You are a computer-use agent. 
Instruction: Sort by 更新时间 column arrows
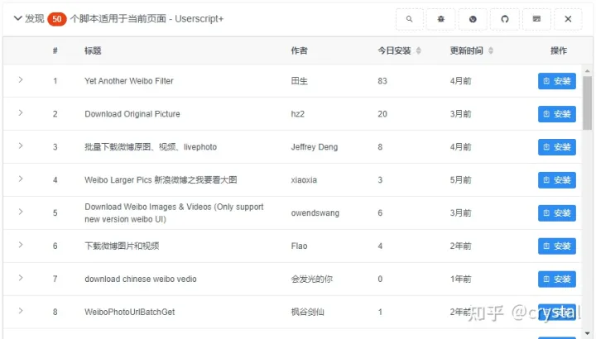click(491, 50)
